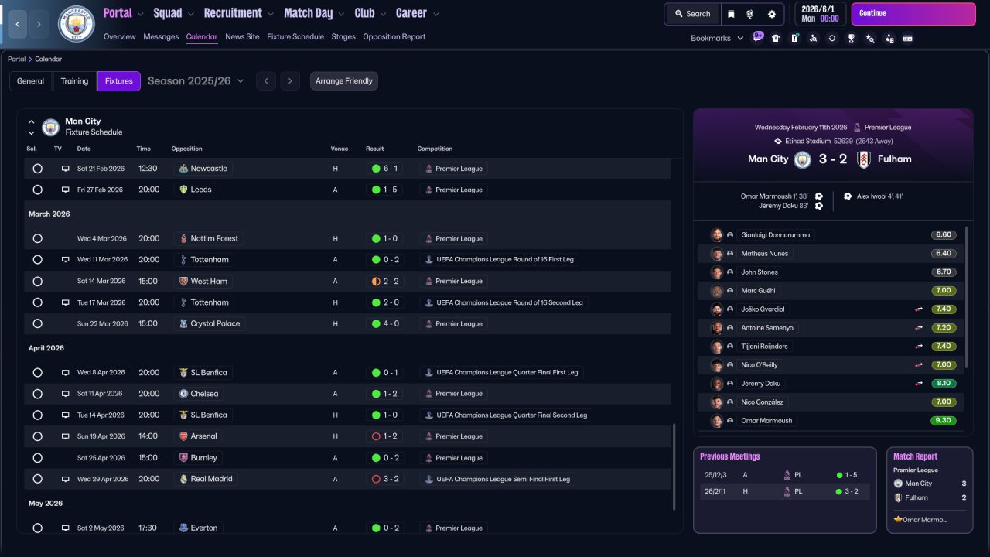Open the bookmark icon next to Search
990x557 pixels.
tap(731, 14)
